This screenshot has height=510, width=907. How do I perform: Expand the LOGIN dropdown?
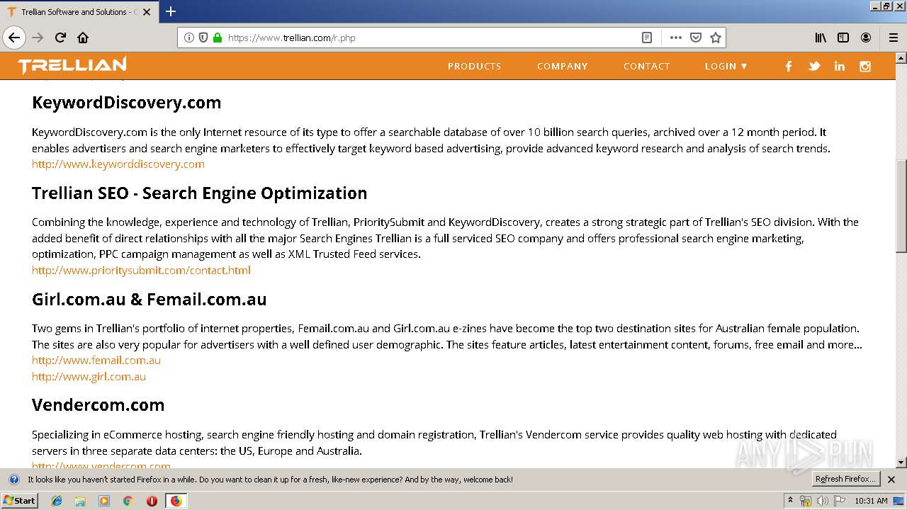(x=726, y=66)
